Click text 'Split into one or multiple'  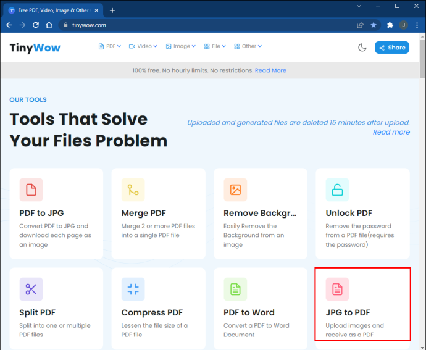pos(55,325)
